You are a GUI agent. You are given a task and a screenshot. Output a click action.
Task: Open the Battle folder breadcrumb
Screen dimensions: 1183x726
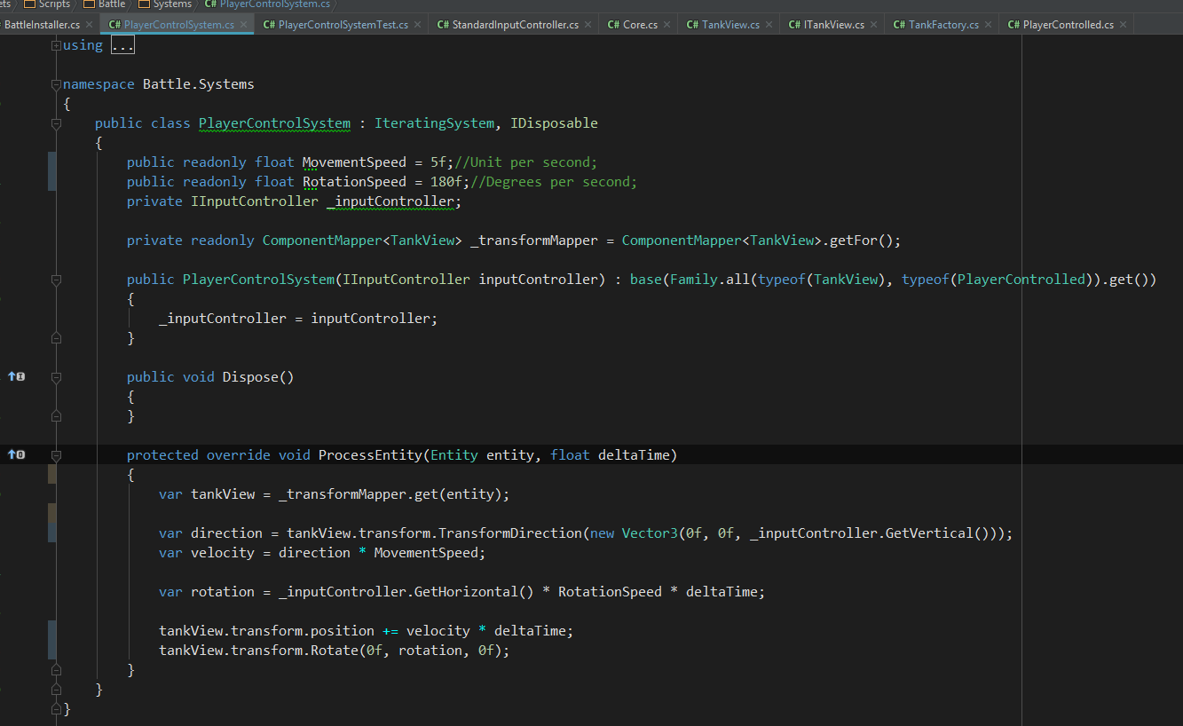pyautogui.click(x=105, y=4)
